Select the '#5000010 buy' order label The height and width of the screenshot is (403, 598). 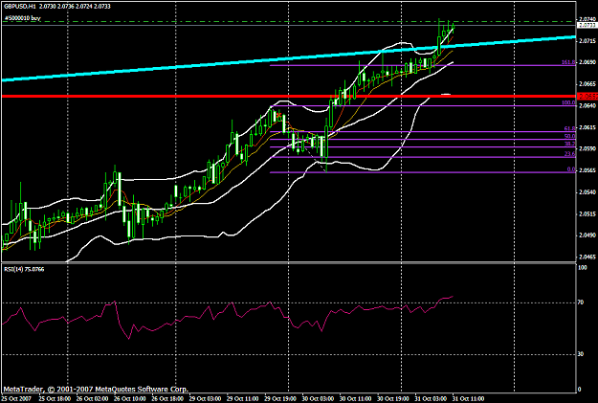point(23,17)
